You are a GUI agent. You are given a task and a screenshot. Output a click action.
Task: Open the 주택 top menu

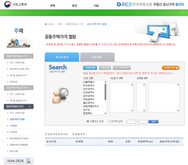point(53,6)
